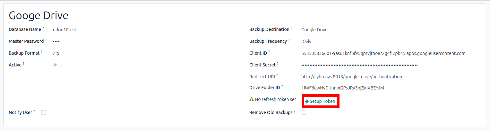Enable the Remove Old Backups checkbox
490x131 pixels.
tap(304, 112)
